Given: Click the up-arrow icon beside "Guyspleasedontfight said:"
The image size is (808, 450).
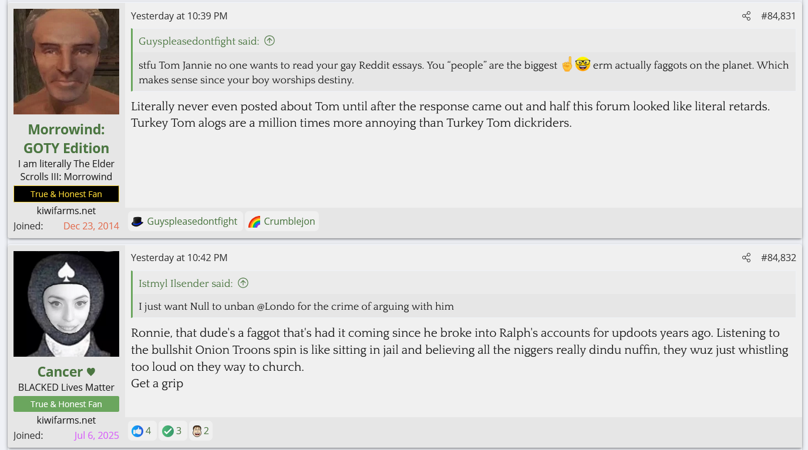Looking at the screenshot, I should pos(270,40).
